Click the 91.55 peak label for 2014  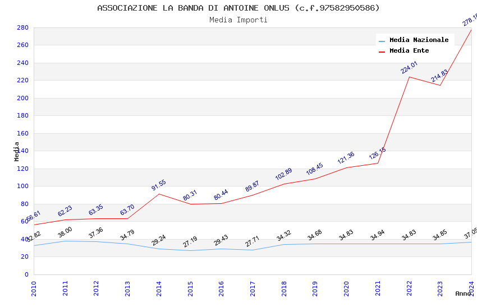(159, 185)
